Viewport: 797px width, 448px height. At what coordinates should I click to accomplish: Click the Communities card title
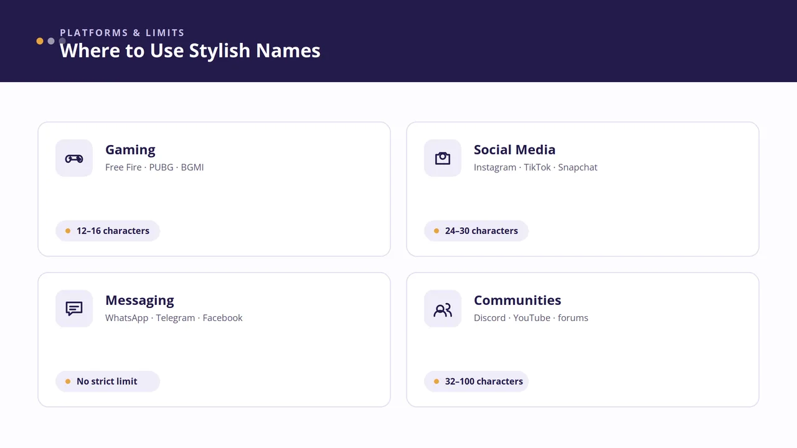(x=517, y=300)
